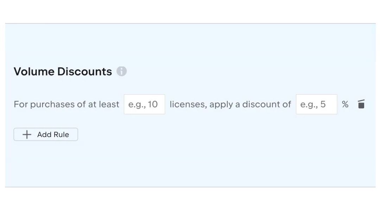380x213 pixels.
Task: Focus the minimum licenses field showing e.g., 10
Action: [145, 104]
